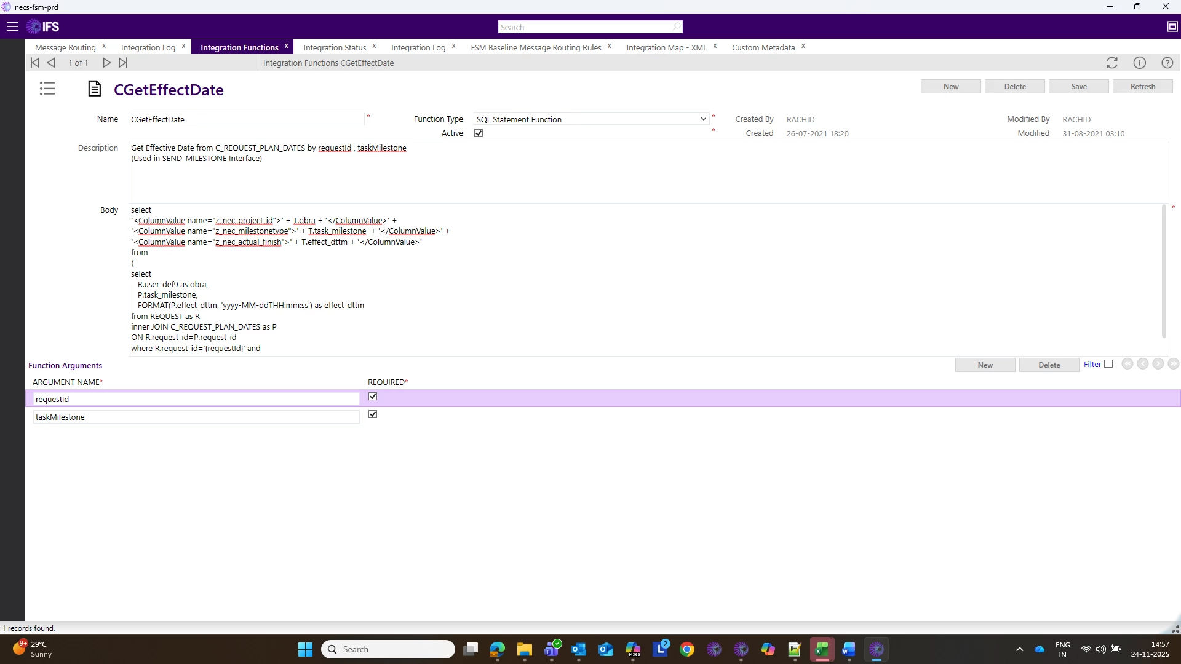
Task: Click the refresh sync icon
Action: pos(1111,63)
